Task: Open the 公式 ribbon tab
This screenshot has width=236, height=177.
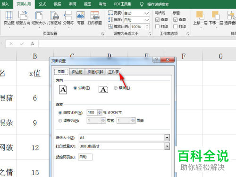Action: pos(42,4)
